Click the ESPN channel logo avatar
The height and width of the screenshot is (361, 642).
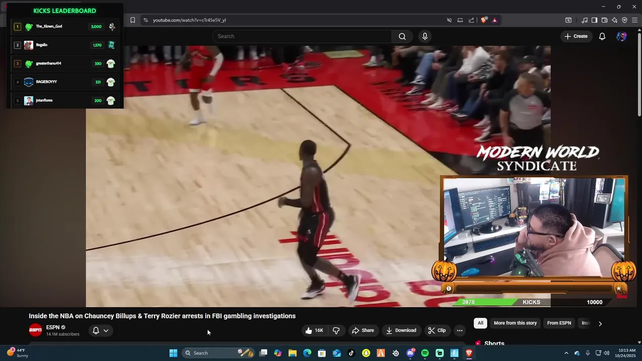point(36,330)
